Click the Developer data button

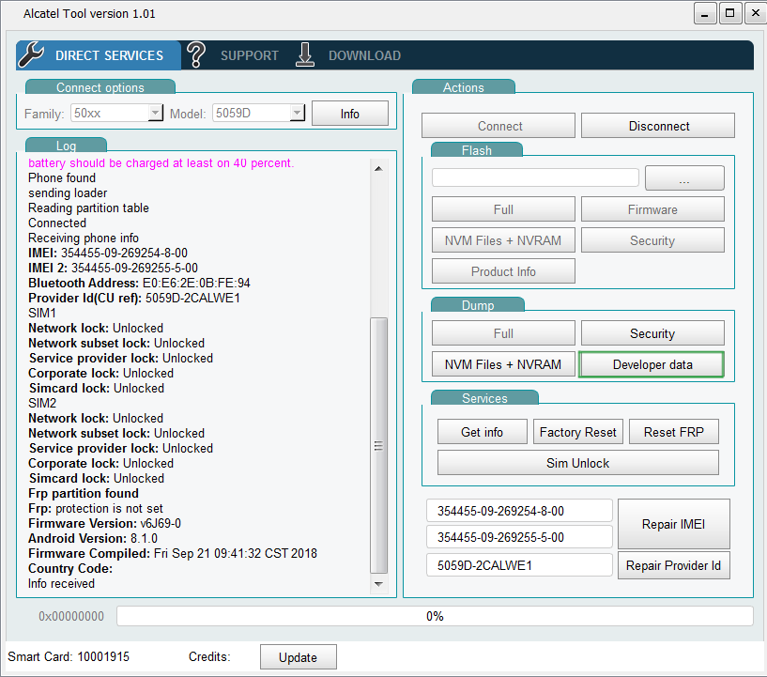652,364
